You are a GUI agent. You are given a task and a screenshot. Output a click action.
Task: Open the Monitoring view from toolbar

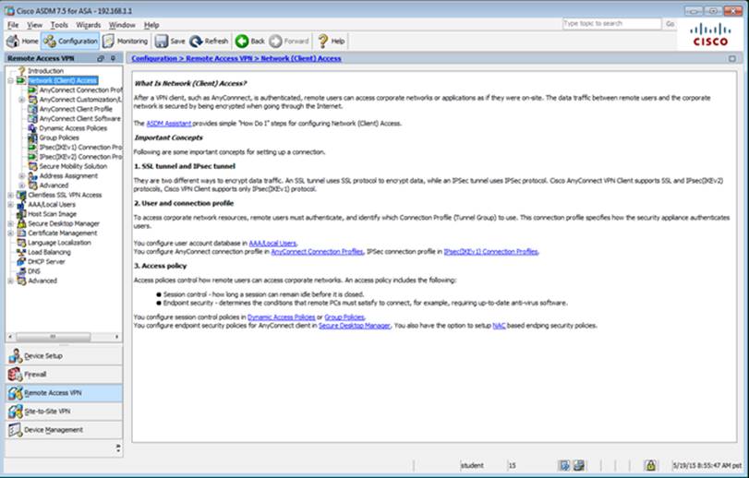coord(126,42)
